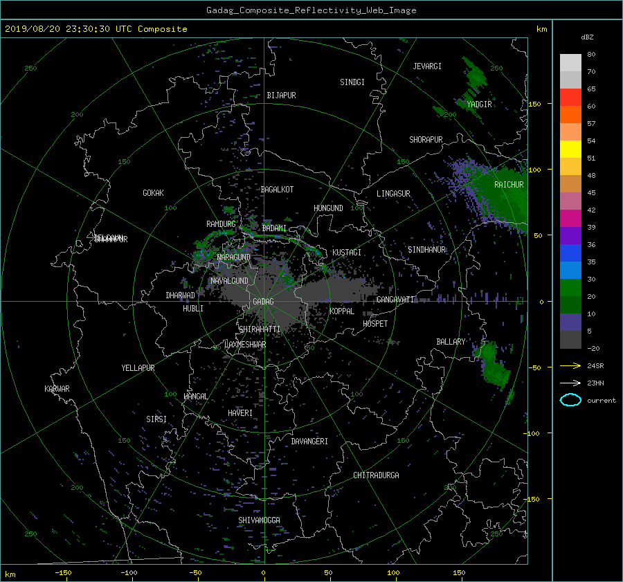The height and width of the screenshot is (582, 623).
Task: Click the 39 dBZ magenta color swatch
Action: point(570,218)
